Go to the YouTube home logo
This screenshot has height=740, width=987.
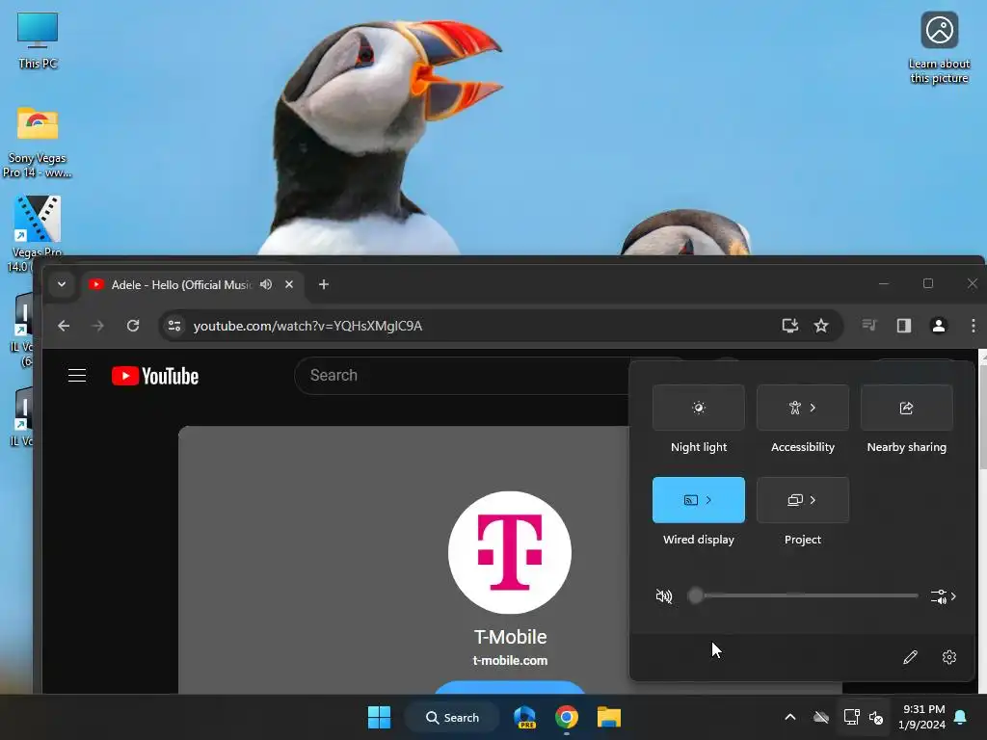point(155,376)
